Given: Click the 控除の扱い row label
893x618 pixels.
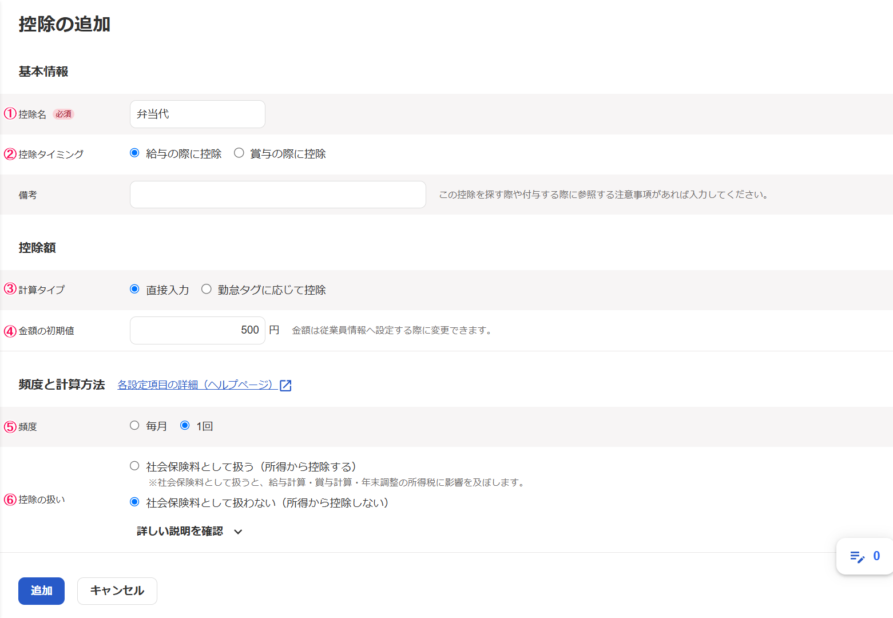Looking at the screenshot, I should point(42,500).
